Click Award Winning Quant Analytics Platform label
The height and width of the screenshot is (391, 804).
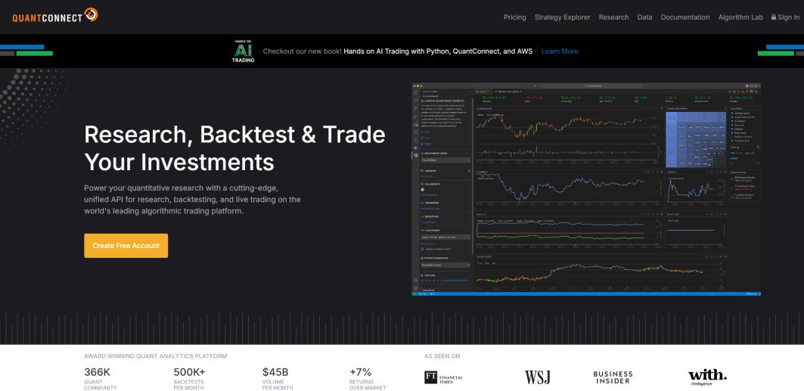(155, 355)
